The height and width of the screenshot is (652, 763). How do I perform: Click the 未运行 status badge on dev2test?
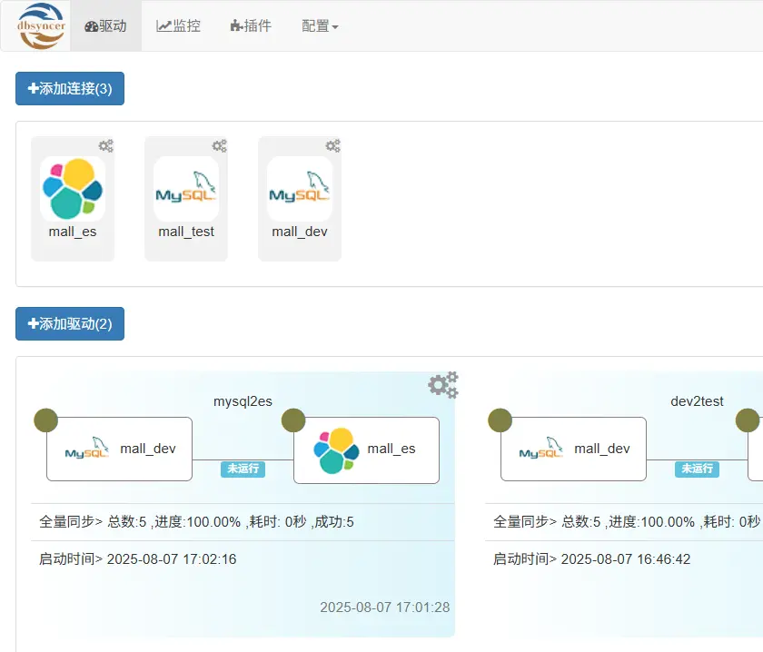(695, 470)
